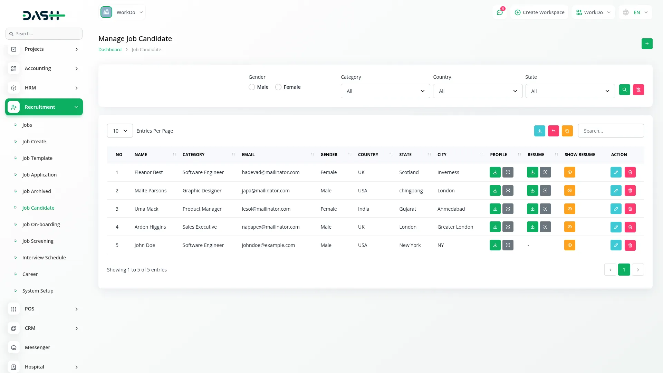Open the chat messages notification icon
The width and height of the screenshot is (663, 373).
tap(499, 12)
